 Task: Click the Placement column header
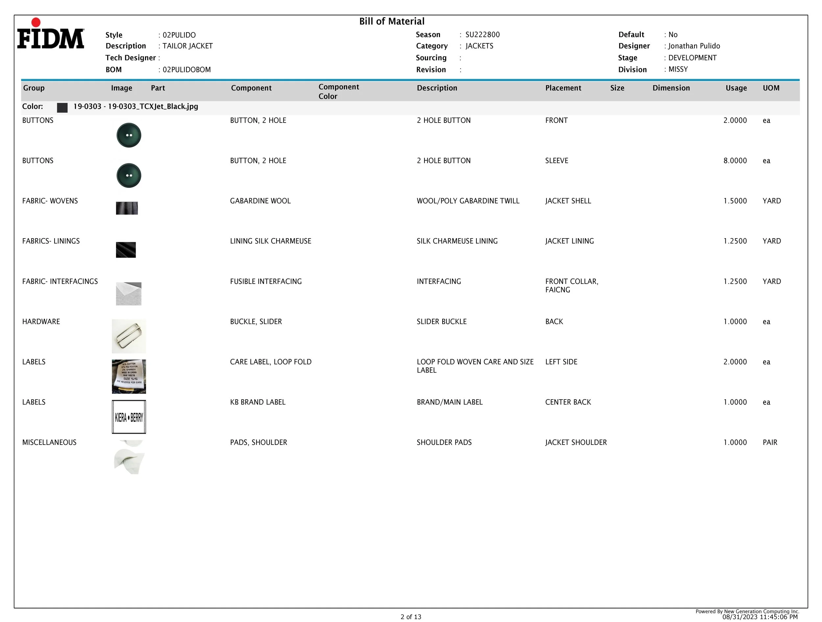pyautogui.click(x=563, y=88)
